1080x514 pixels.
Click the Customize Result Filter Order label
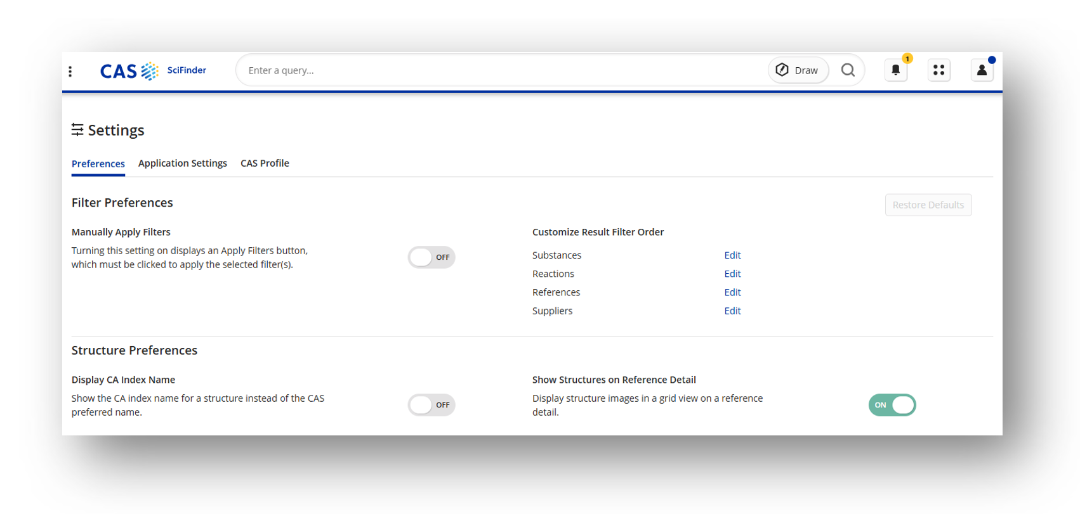tap(598, 232)
